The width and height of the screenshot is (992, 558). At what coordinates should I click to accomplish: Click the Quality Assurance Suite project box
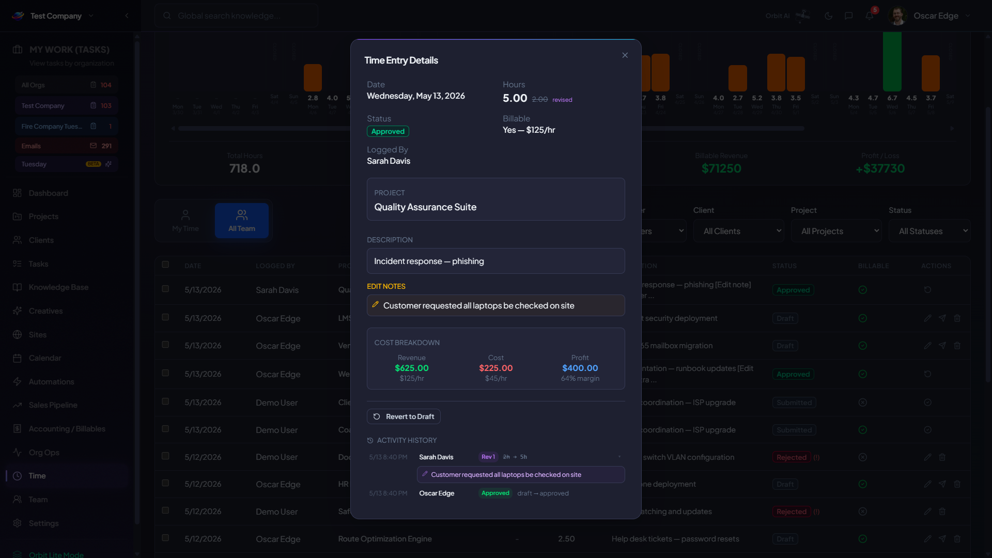(x=495, y=199)
